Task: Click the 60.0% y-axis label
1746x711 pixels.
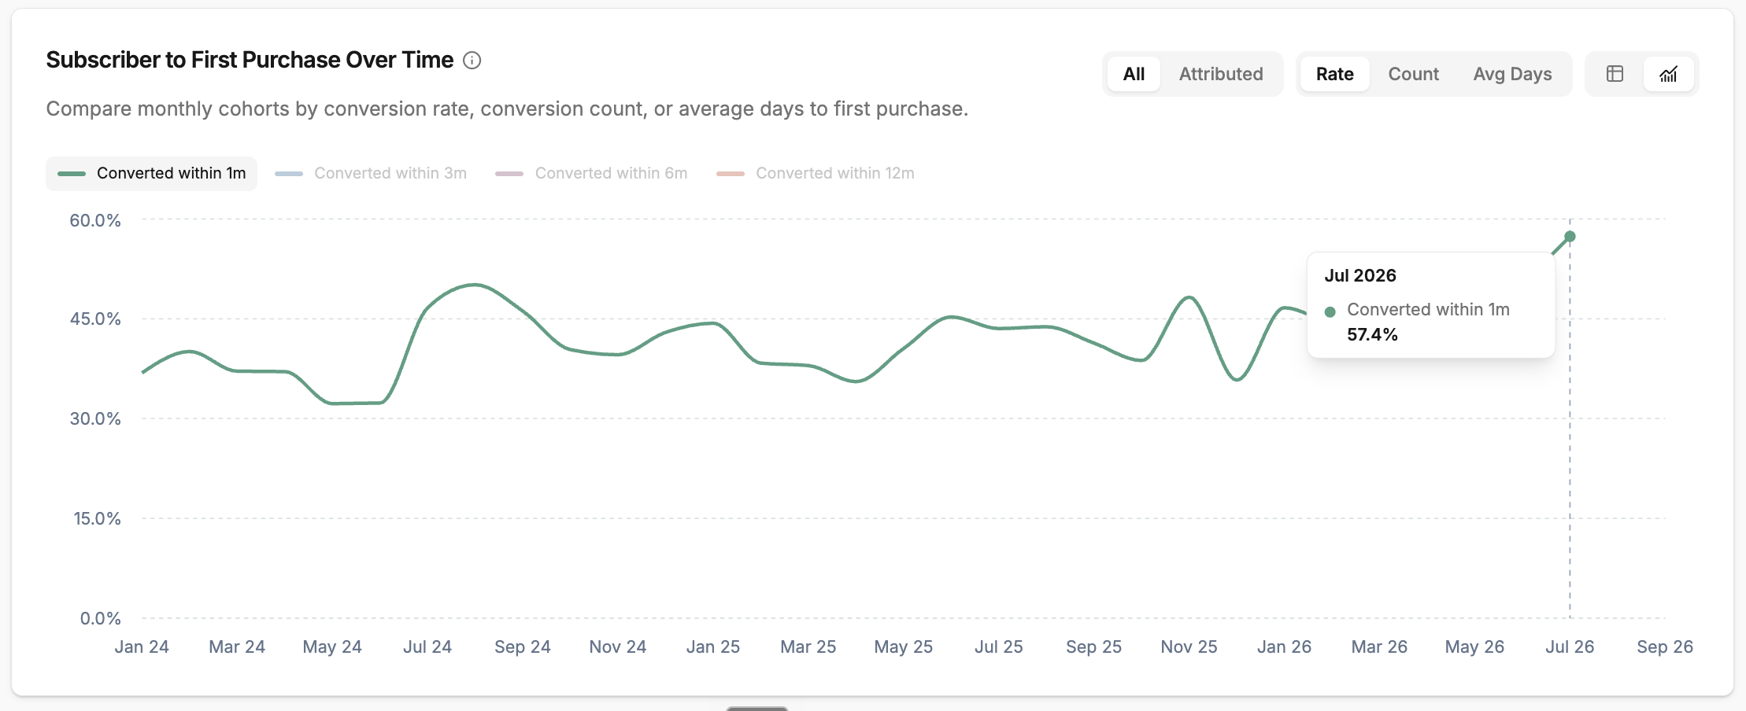Action: (x=95, y=220)
